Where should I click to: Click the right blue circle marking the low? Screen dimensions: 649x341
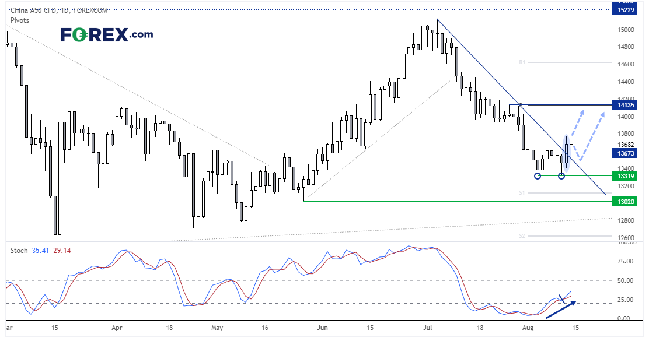coord(562,175)
